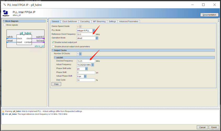This screenshot has width=221, height=131.
Task: Enable physical output clock parameters checkbox
Action: click(53, 47)
